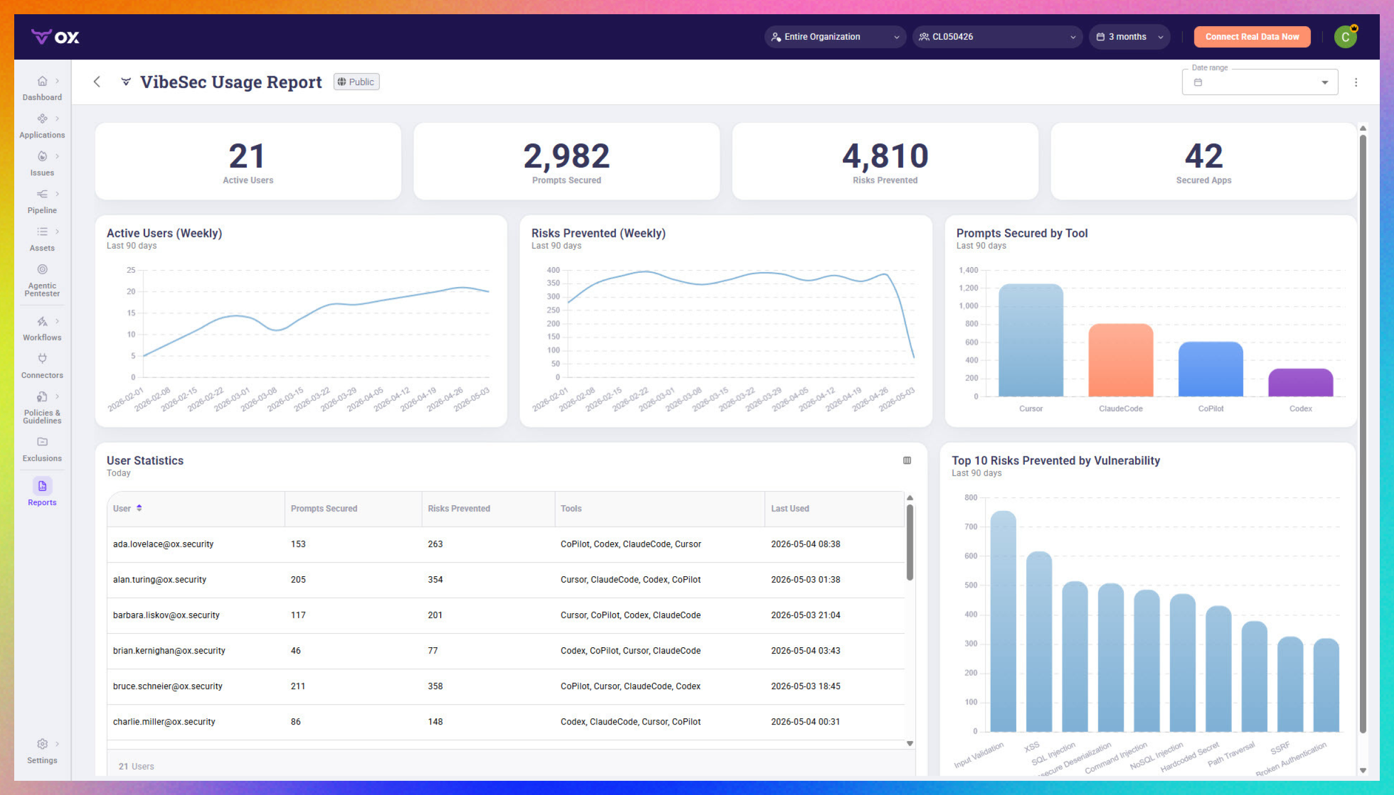Click the 42 Secured Apps card

(1203, 161)
